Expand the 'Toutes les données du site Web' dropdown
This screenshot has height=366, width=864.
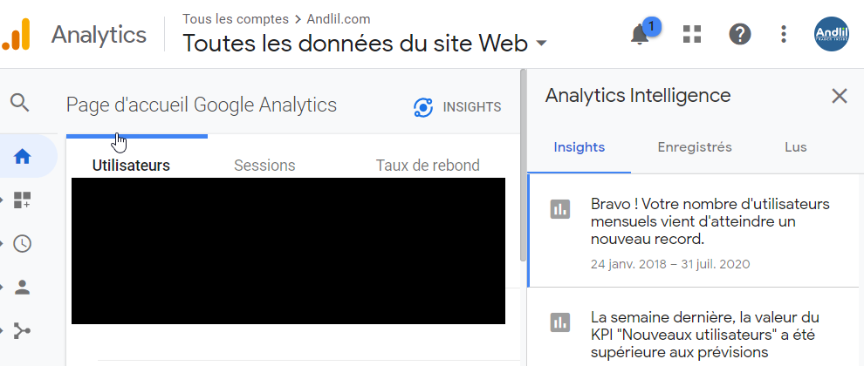point(541,44)
